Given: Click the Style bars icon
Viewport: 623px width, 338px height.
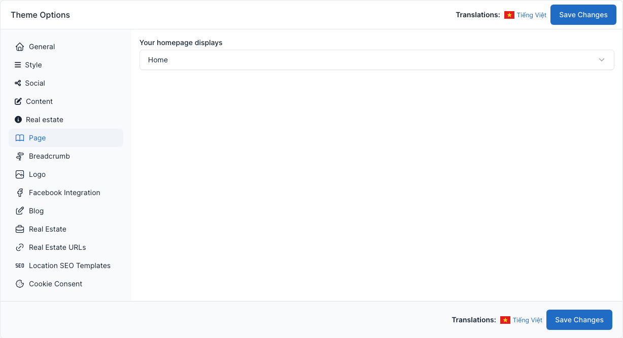Looking at the screenshot, I should point(18,65).
